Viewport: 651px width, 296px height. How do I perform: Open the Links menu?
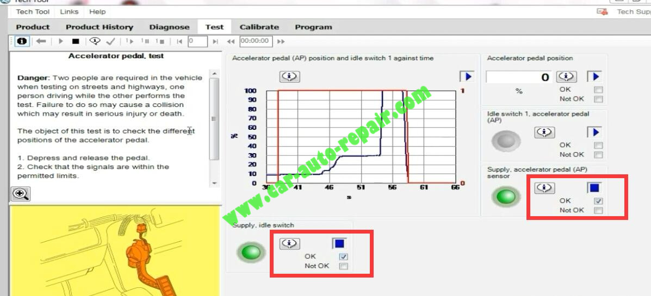click(x=69, y=11)
